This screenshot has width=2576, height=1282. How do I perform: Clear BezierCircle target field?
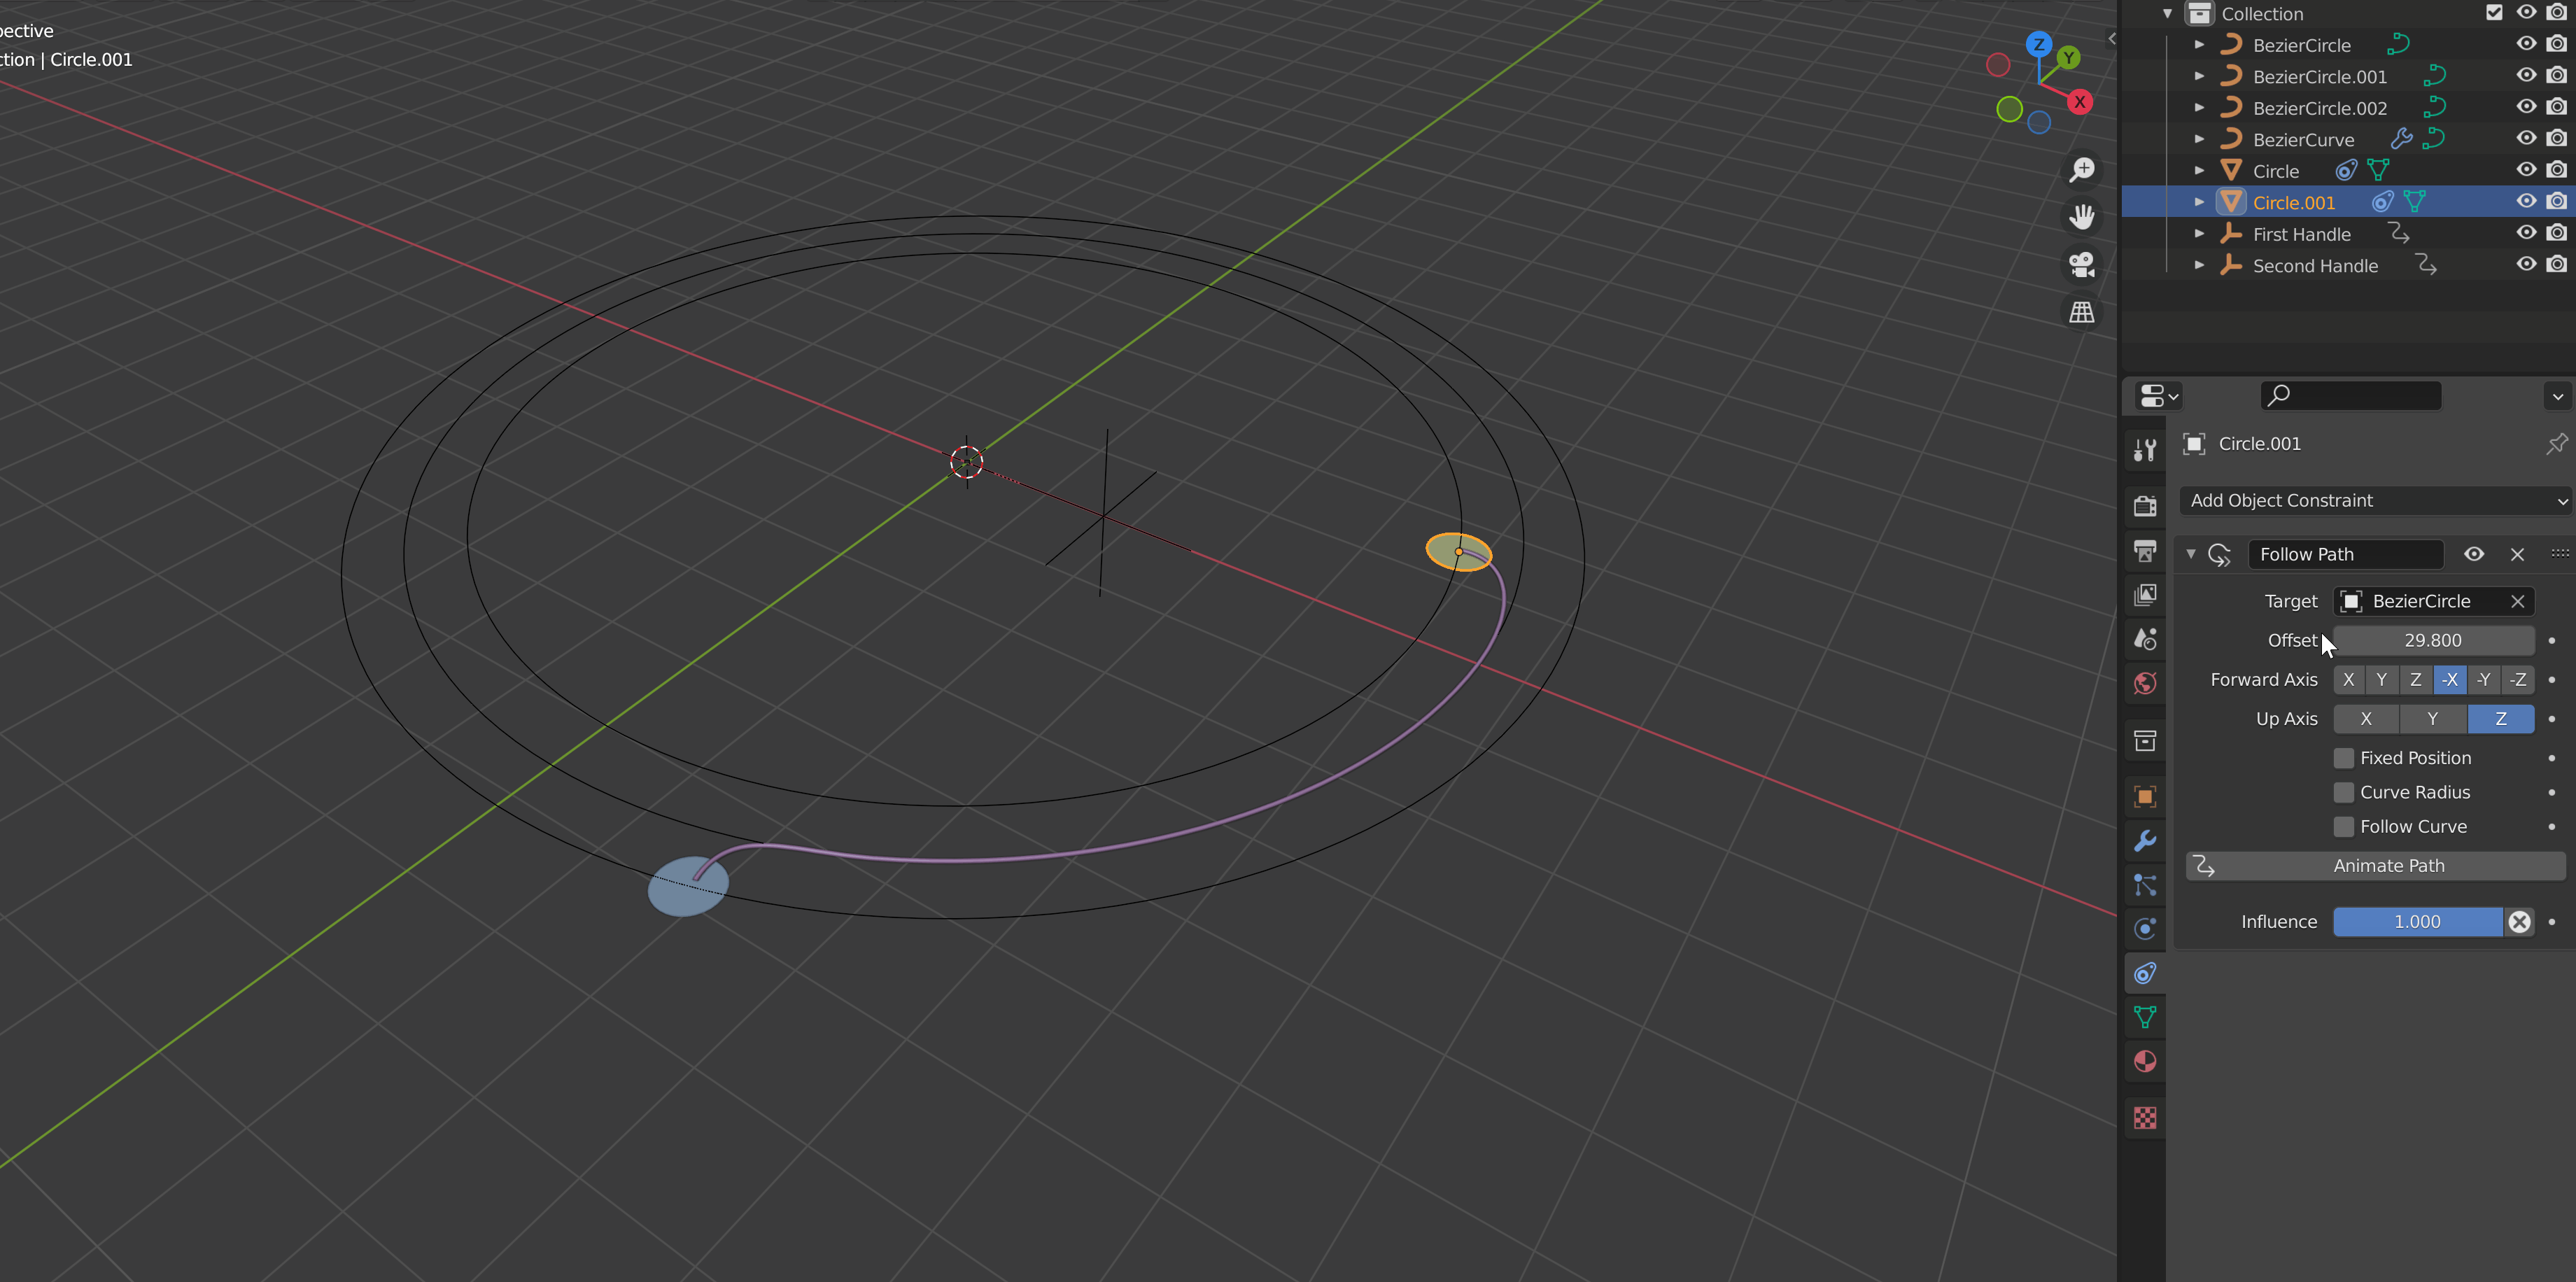point(2517,601)
